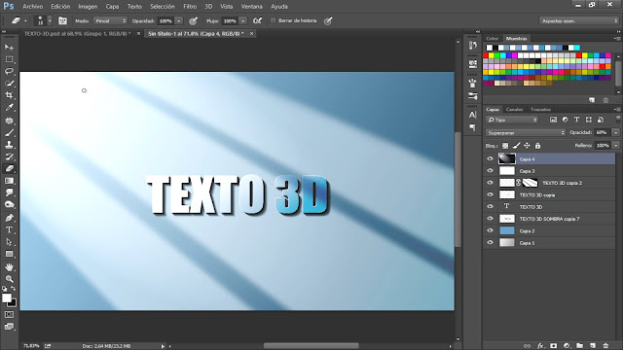
Task: Select the Horizontal Type tool
Action: (x=9, y=229)
